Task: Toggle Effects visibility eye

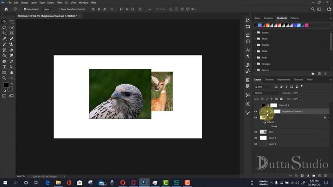Action: pyautogui.click(x=265, y=123)
